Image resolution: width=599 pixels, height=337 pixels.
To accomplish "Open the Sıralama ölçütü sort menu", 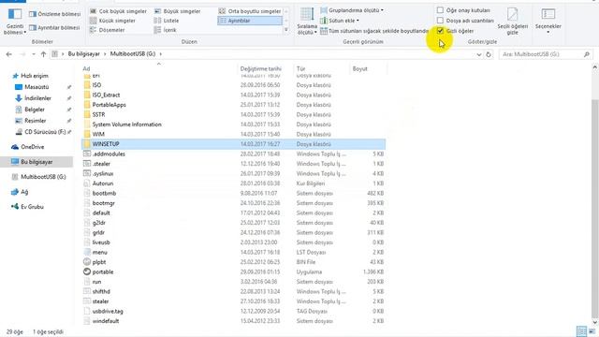I will [x=307, y=22].
